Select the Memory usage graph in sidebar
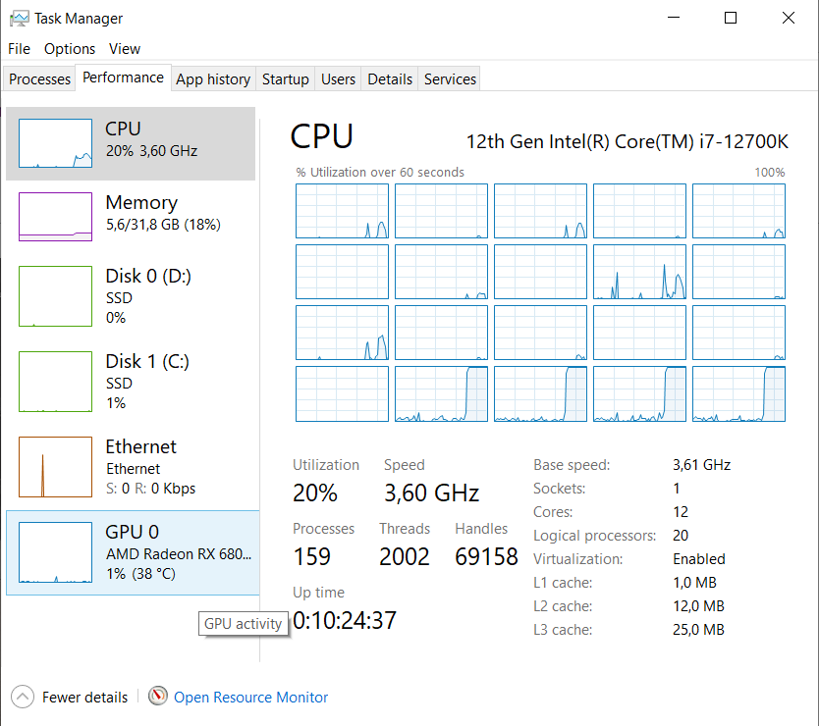Image resolution: width=819 pixels, height=726 pixels. pos(55,217)
